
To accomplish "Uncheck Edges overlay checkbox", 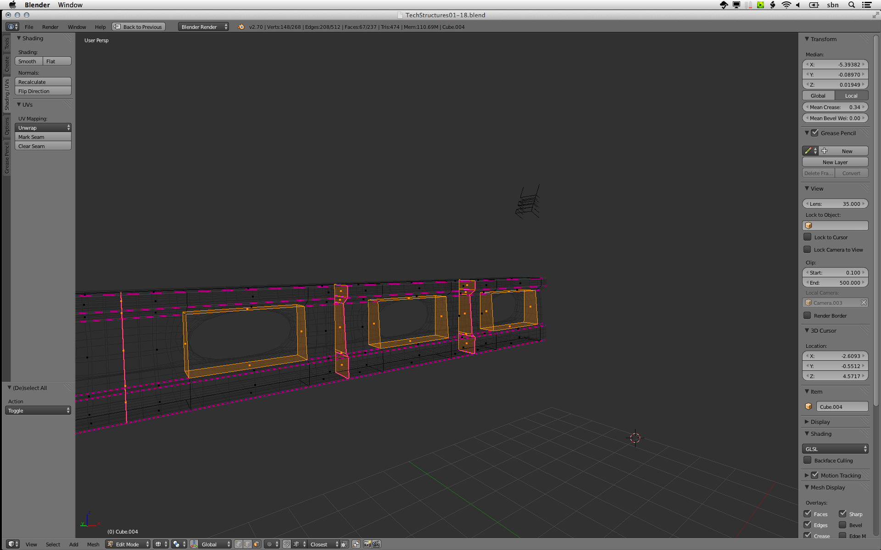I will click(x=808, y=525).
